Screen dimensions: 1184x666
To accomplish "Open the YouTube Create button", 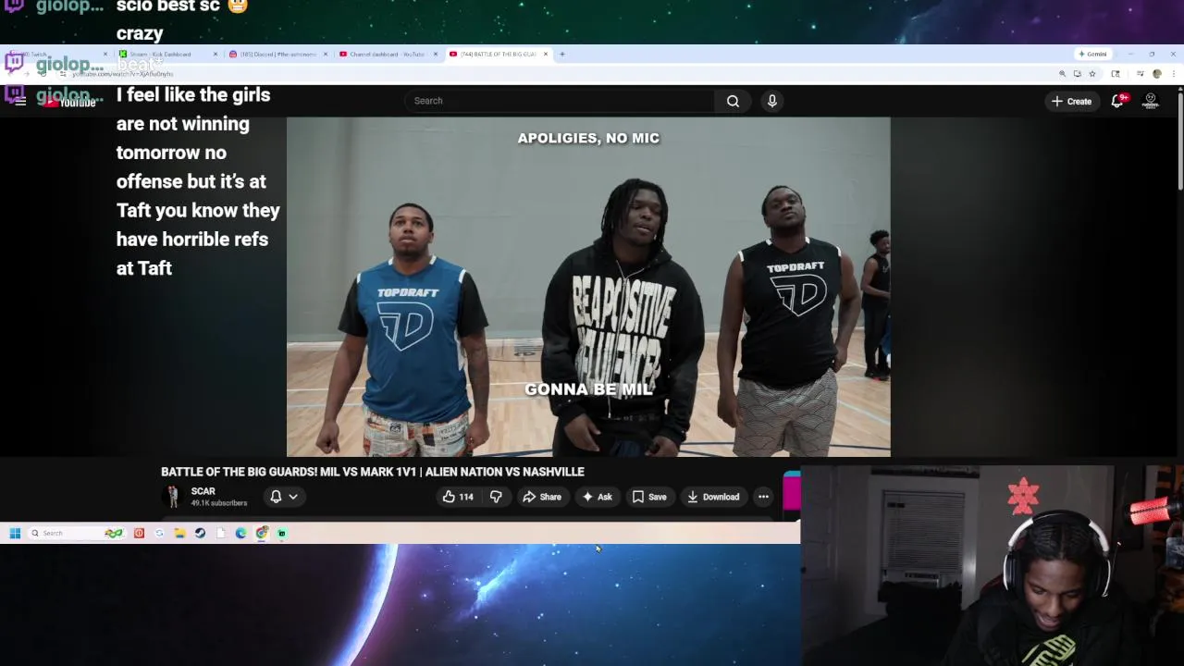I will tap(1071, 101).
